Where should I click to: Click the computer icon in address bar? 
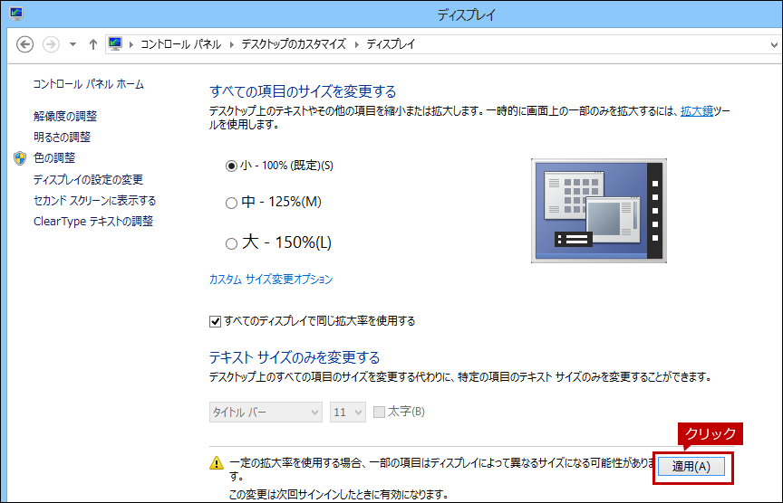115,43
